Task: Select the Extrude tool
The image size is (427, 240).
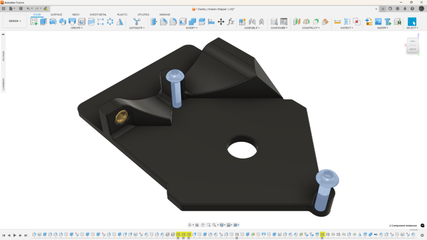Action: (43, 22)
